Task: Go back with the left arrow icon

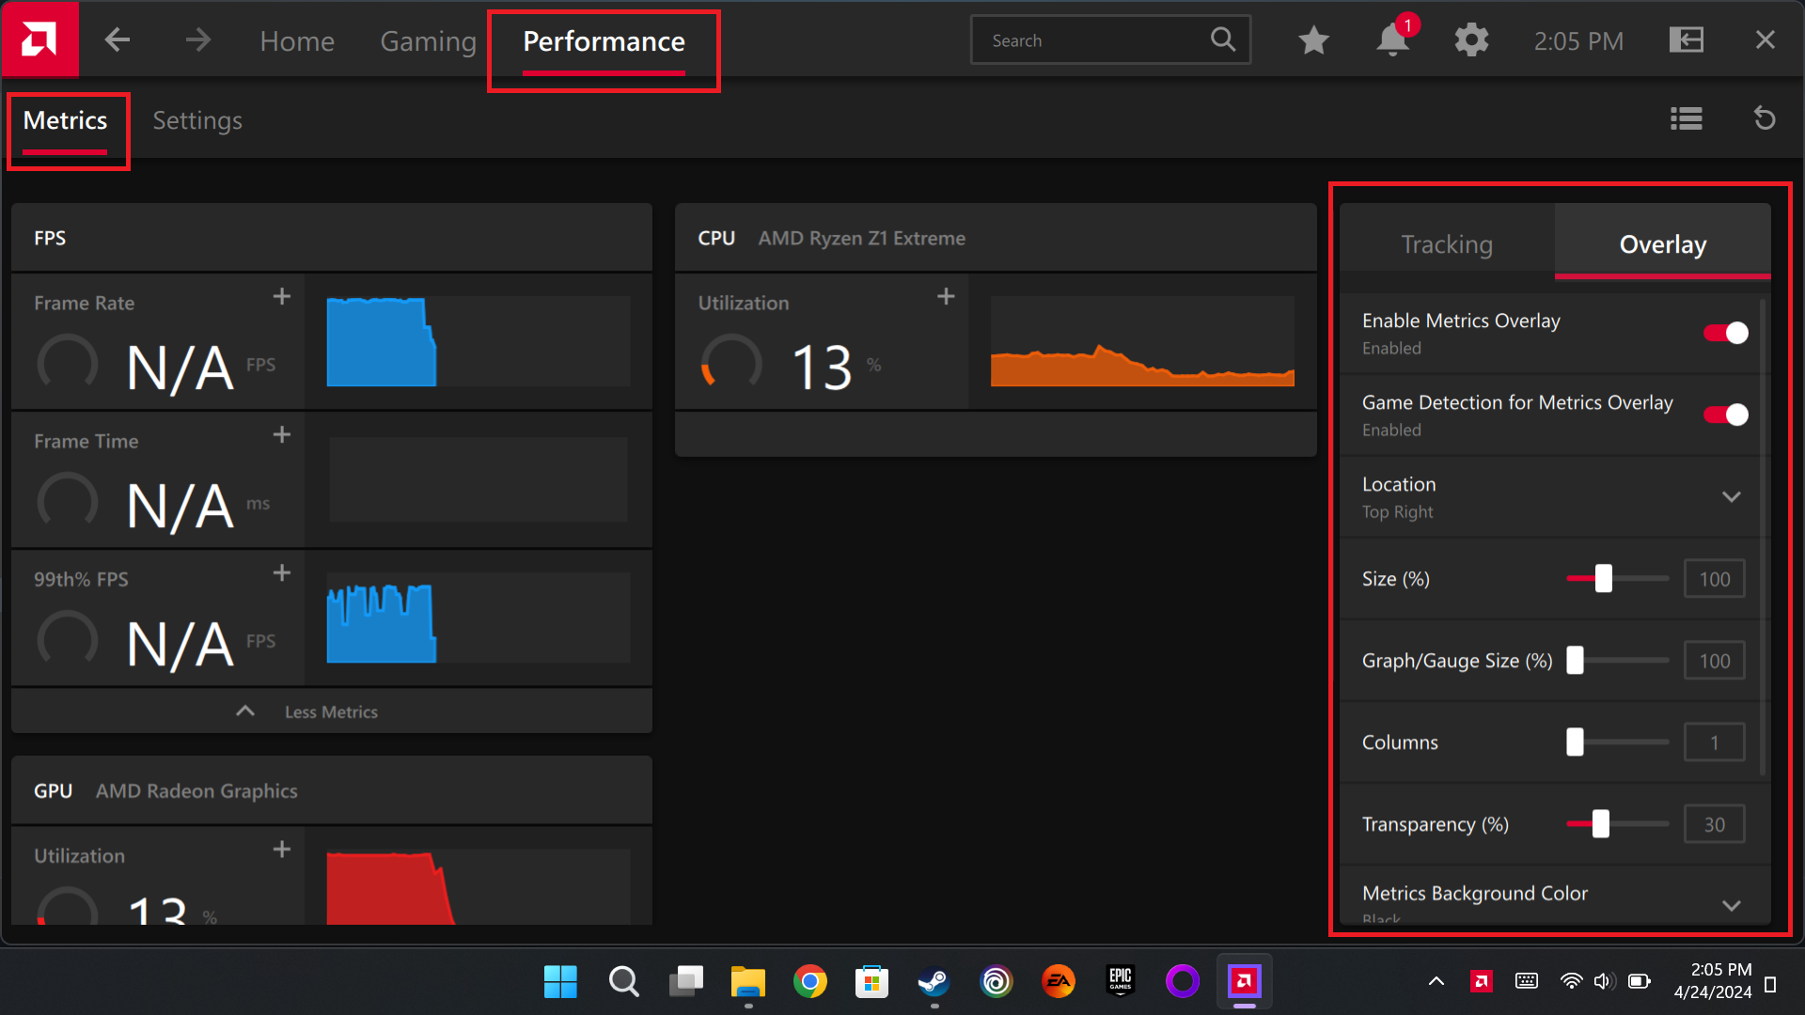Action: pos(118,40)
